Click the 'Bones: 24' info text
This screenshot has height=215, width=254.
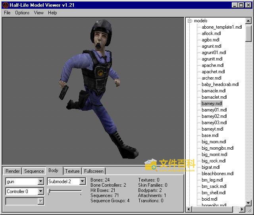coord(100,180)
